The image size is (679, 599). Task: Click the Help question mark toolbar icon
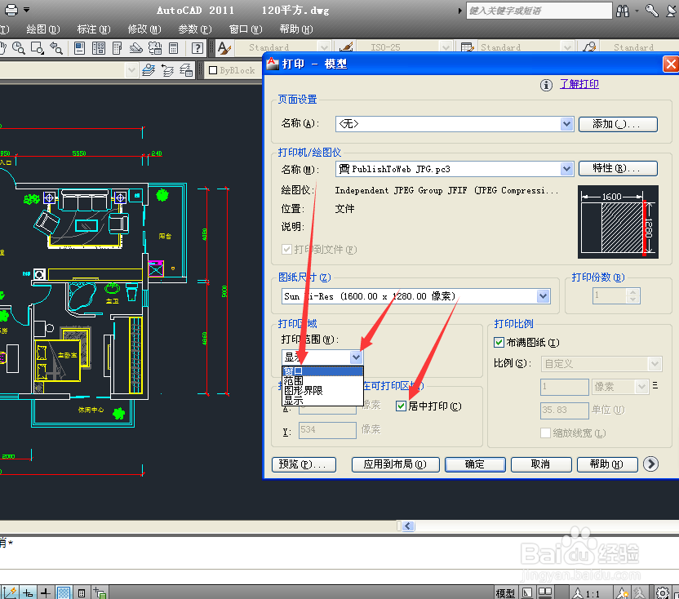[x=197, y=47]
